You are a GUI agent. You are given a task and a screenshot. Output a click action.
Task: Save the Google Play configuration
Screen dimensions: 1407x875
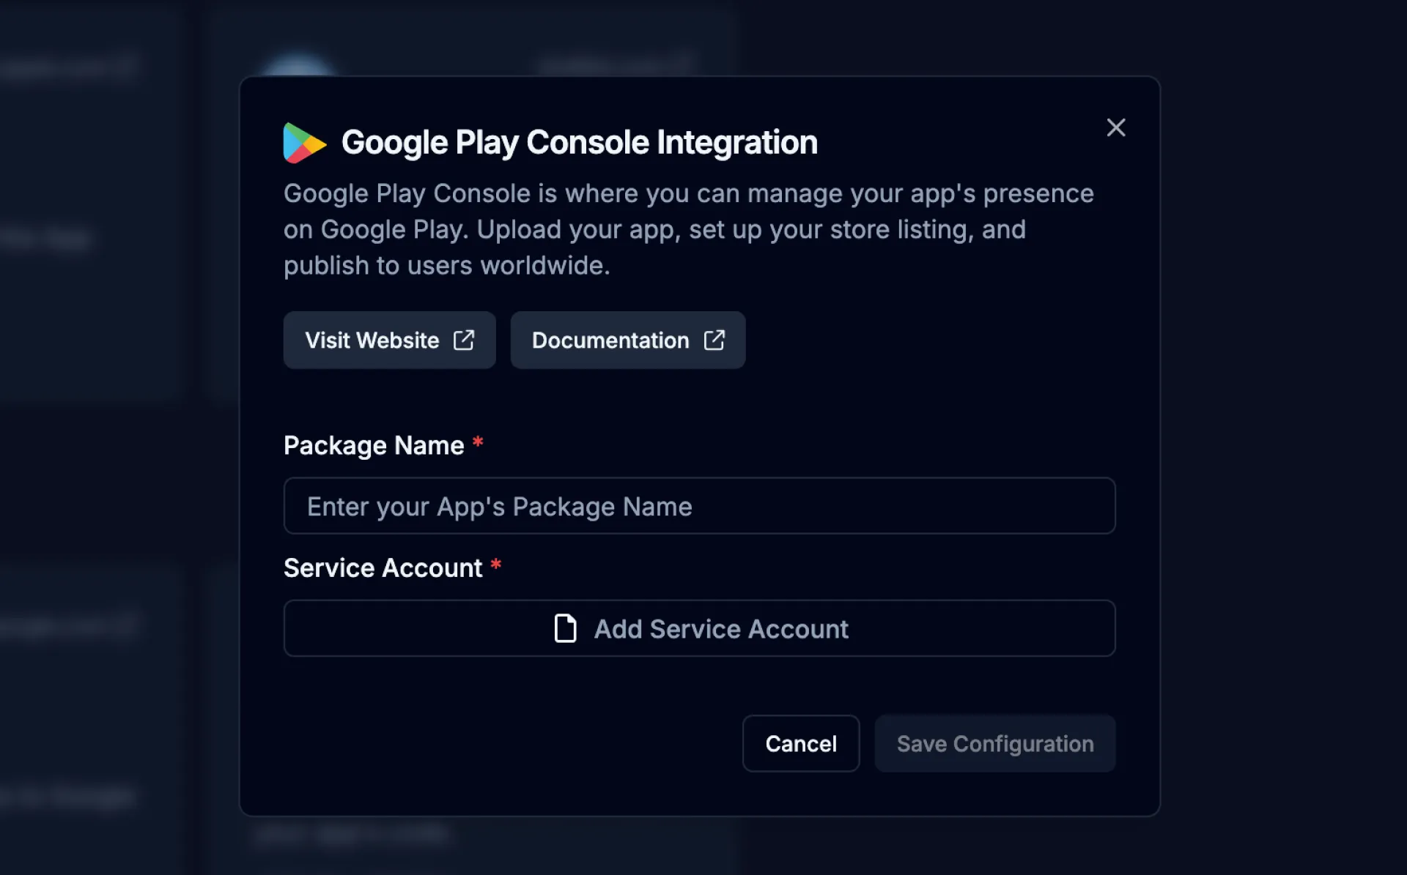tap(994, 743)
